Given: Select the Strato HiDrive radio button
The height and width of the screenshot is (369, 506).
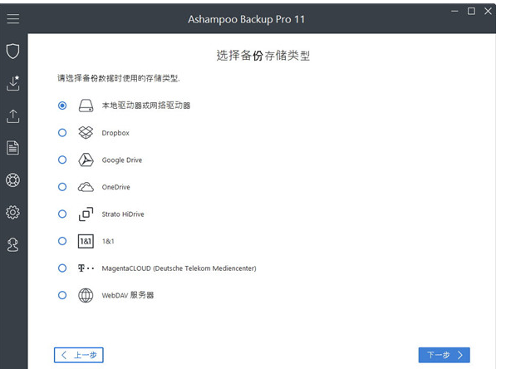Looking at the screenshot, I should click(x=62, y=214).
